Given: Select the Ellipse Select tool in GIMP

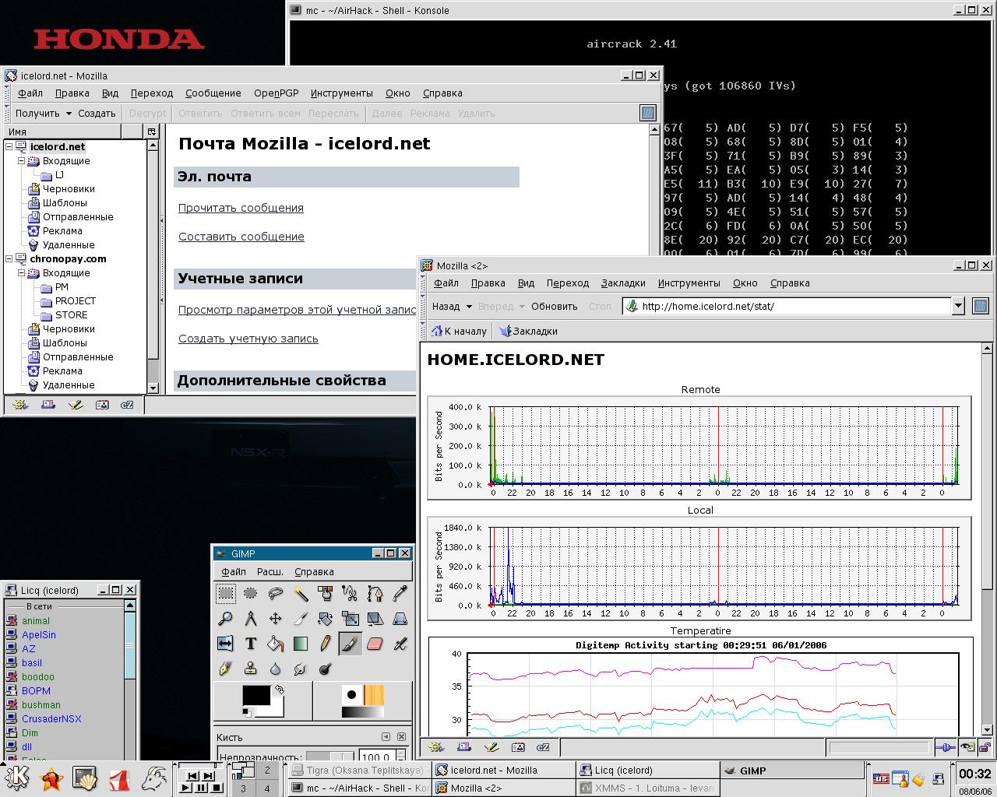Looking at the screenshot, I should coord(250,594).
